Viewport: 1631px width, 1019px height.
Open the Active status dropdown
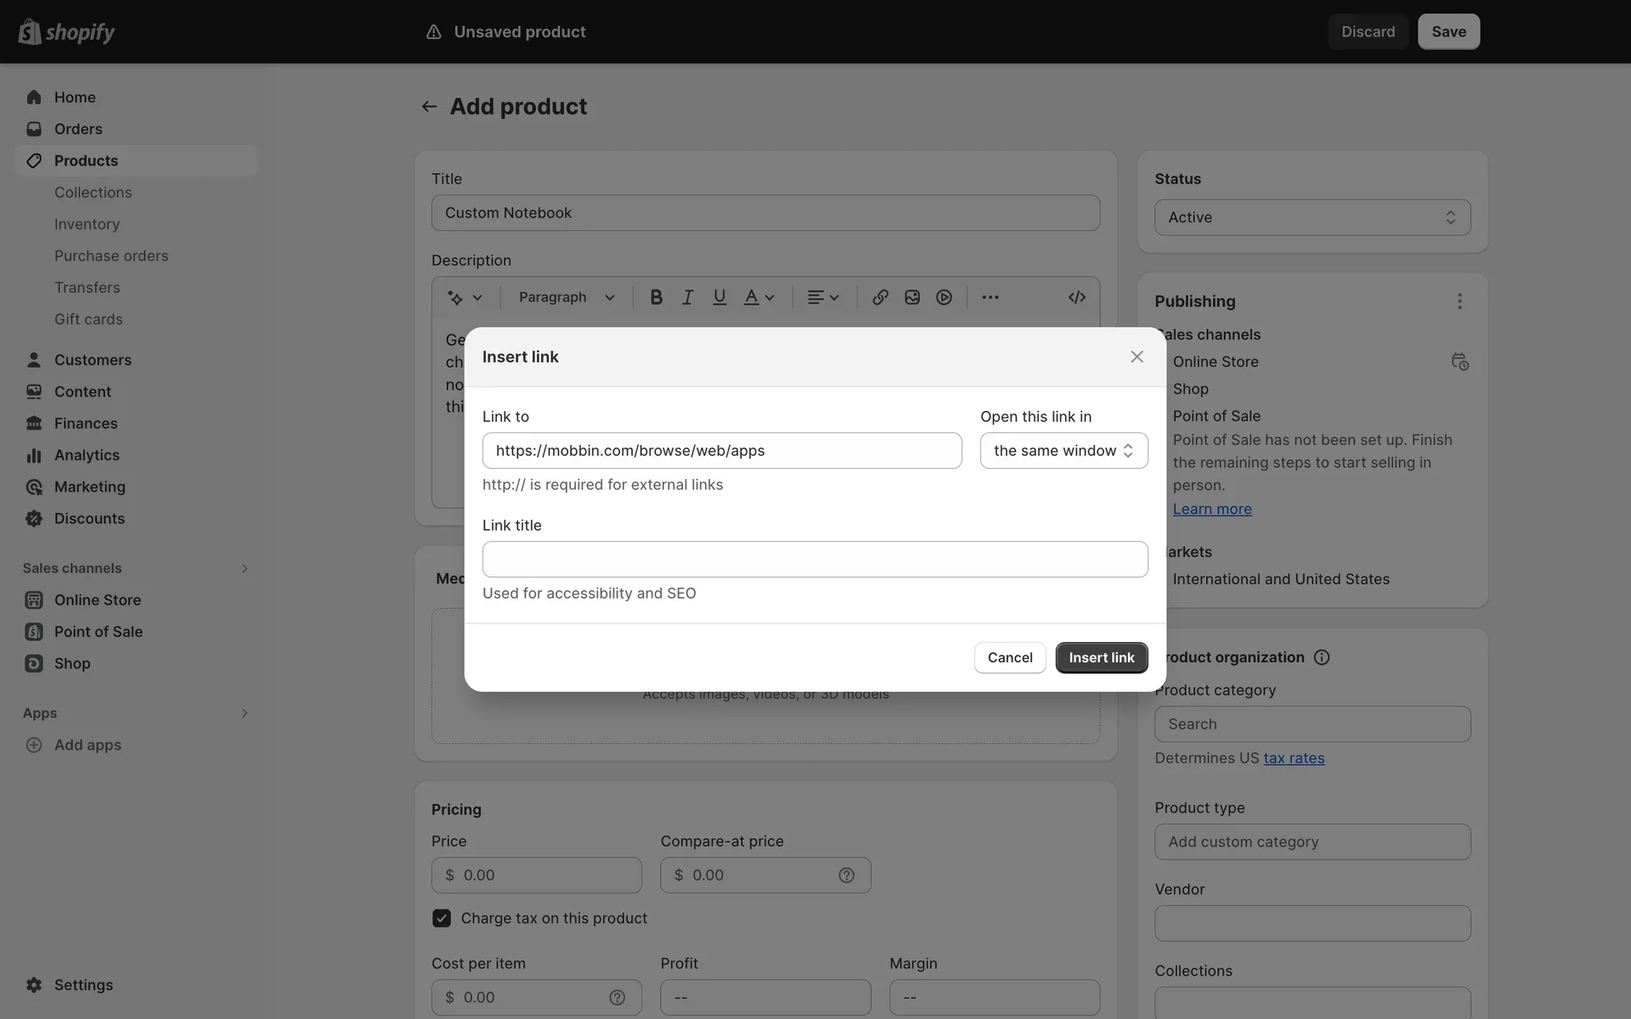1312,217
